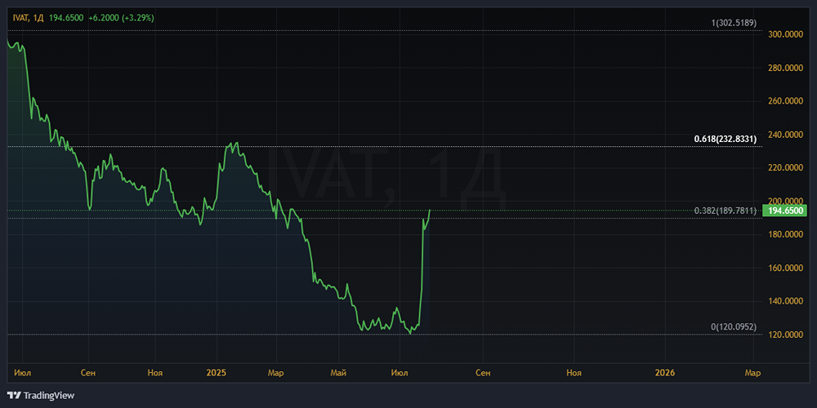The width and height of the screenshot is (817, 408).
Task: Click the first Мар time axis label
Action: (276, 373)
